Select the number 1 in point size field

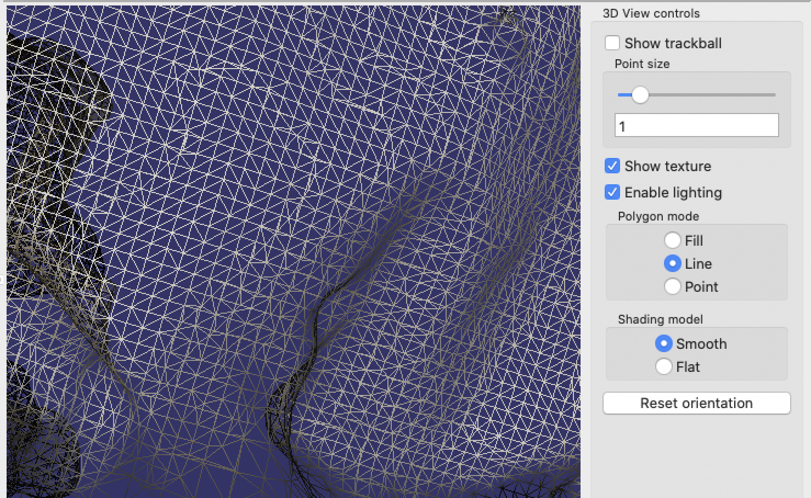(622, 125)
